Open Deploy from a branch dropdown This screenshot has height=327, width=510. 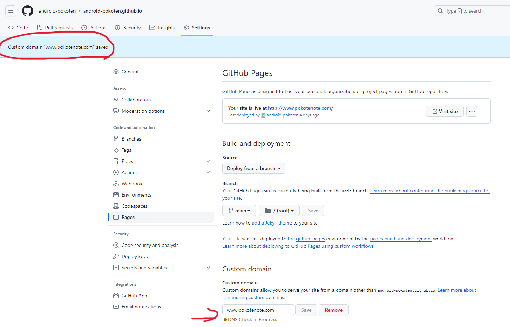point(254,168)
